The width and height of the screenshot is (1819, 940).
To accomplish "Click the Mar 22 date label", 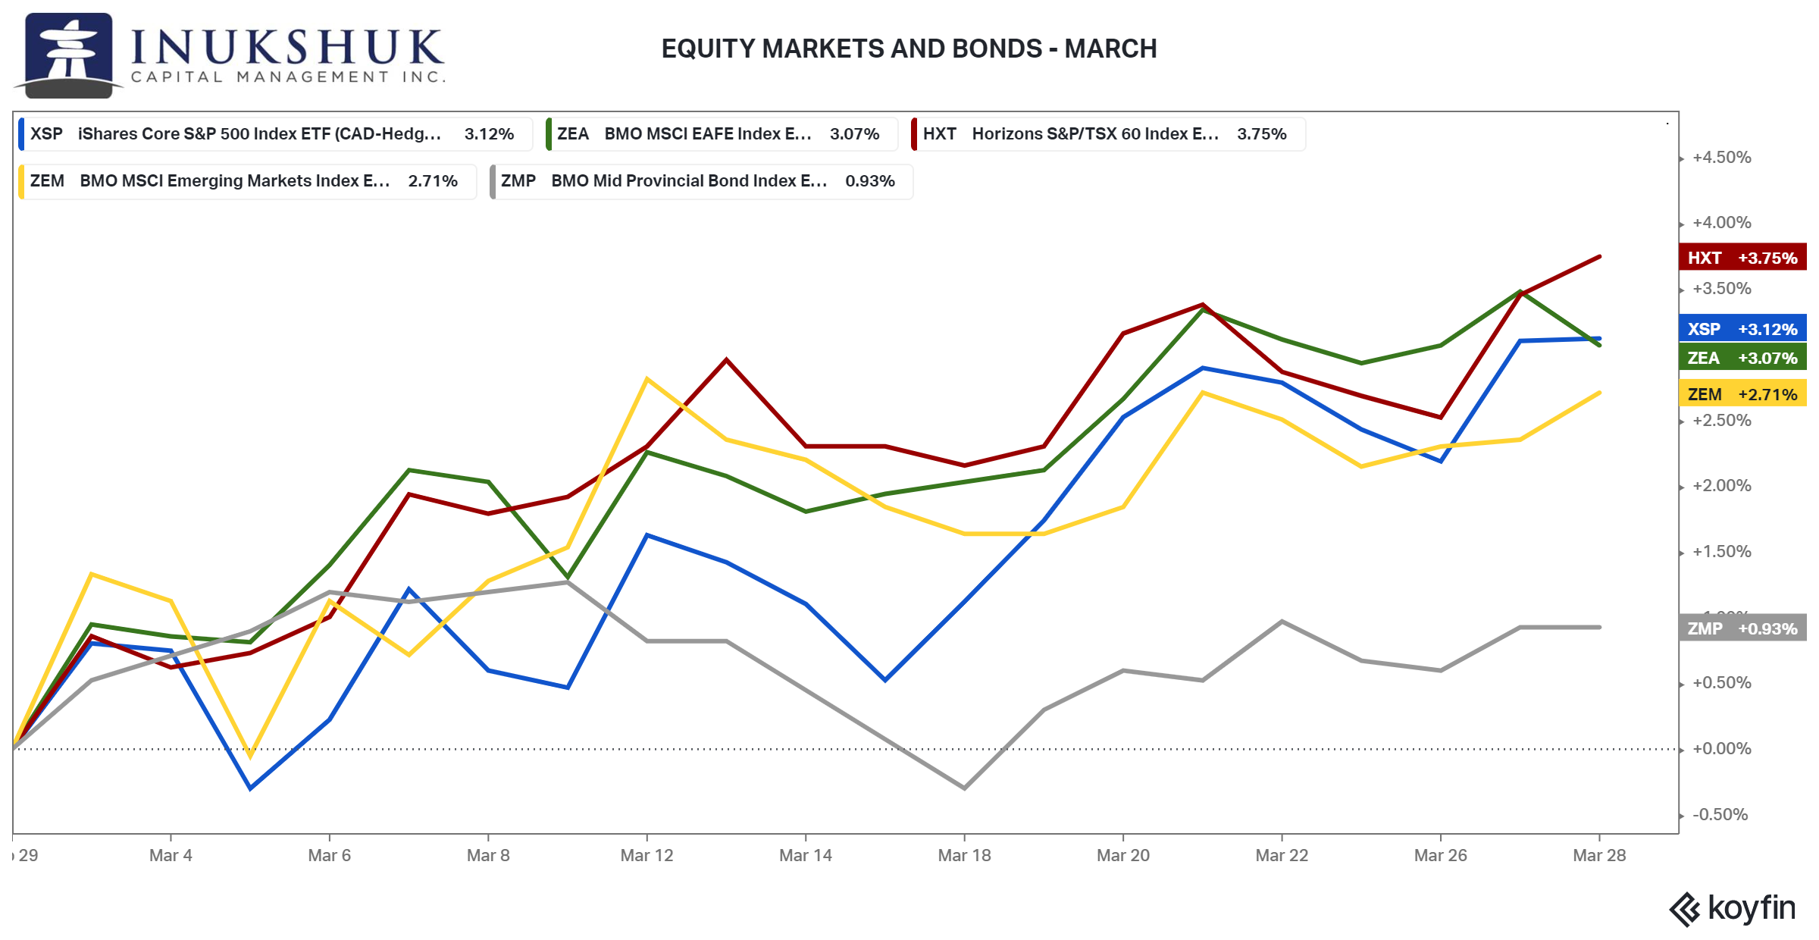I will (1282, 855).
